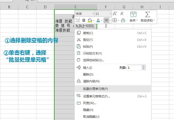Image resolution: width=174 pixels, height=120 pixels.
Task: Toggle bold formatting in mini toolbar
Action: point(84,20)
